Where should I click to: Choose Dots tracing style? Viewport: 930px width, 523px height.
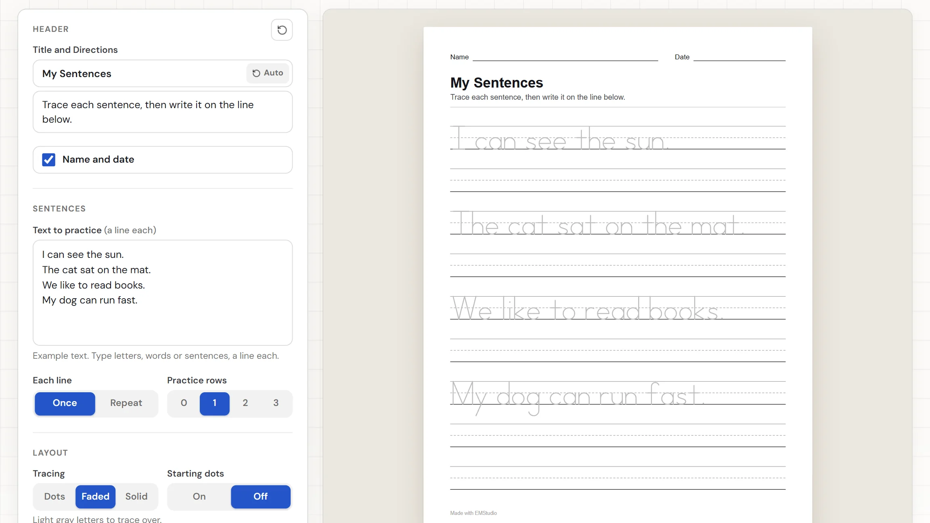[x=54, y=497]
